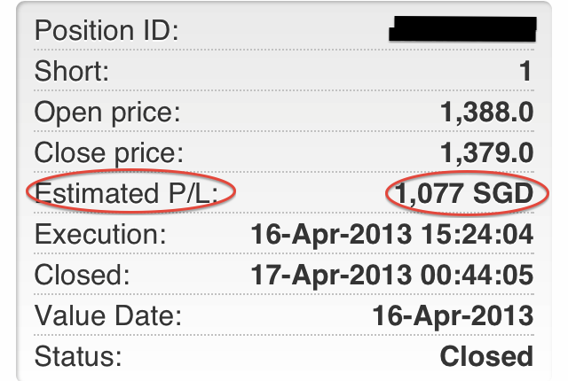This screenshot has width=568, height=381.
Task: Select the Short quantity value 1
Action: point(526,72)
